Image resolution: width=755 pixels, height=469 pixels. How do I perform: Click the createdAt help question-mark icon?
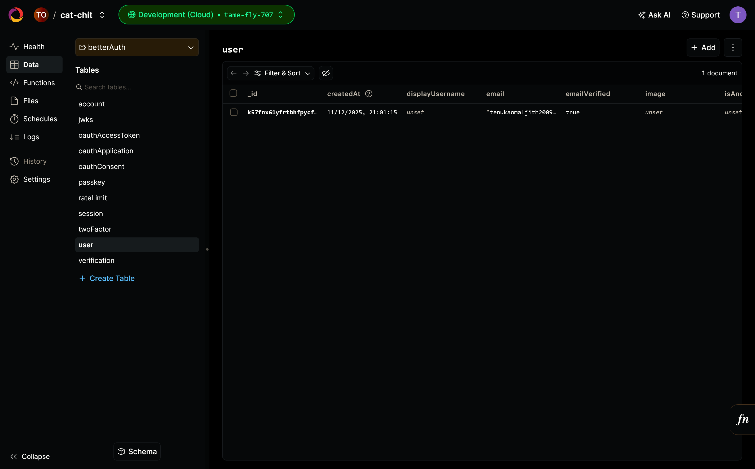[368, 94]
